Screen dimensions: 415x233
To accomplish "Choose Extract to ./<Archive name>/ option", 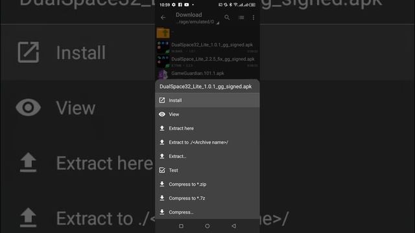I will [x=207, y=142].
